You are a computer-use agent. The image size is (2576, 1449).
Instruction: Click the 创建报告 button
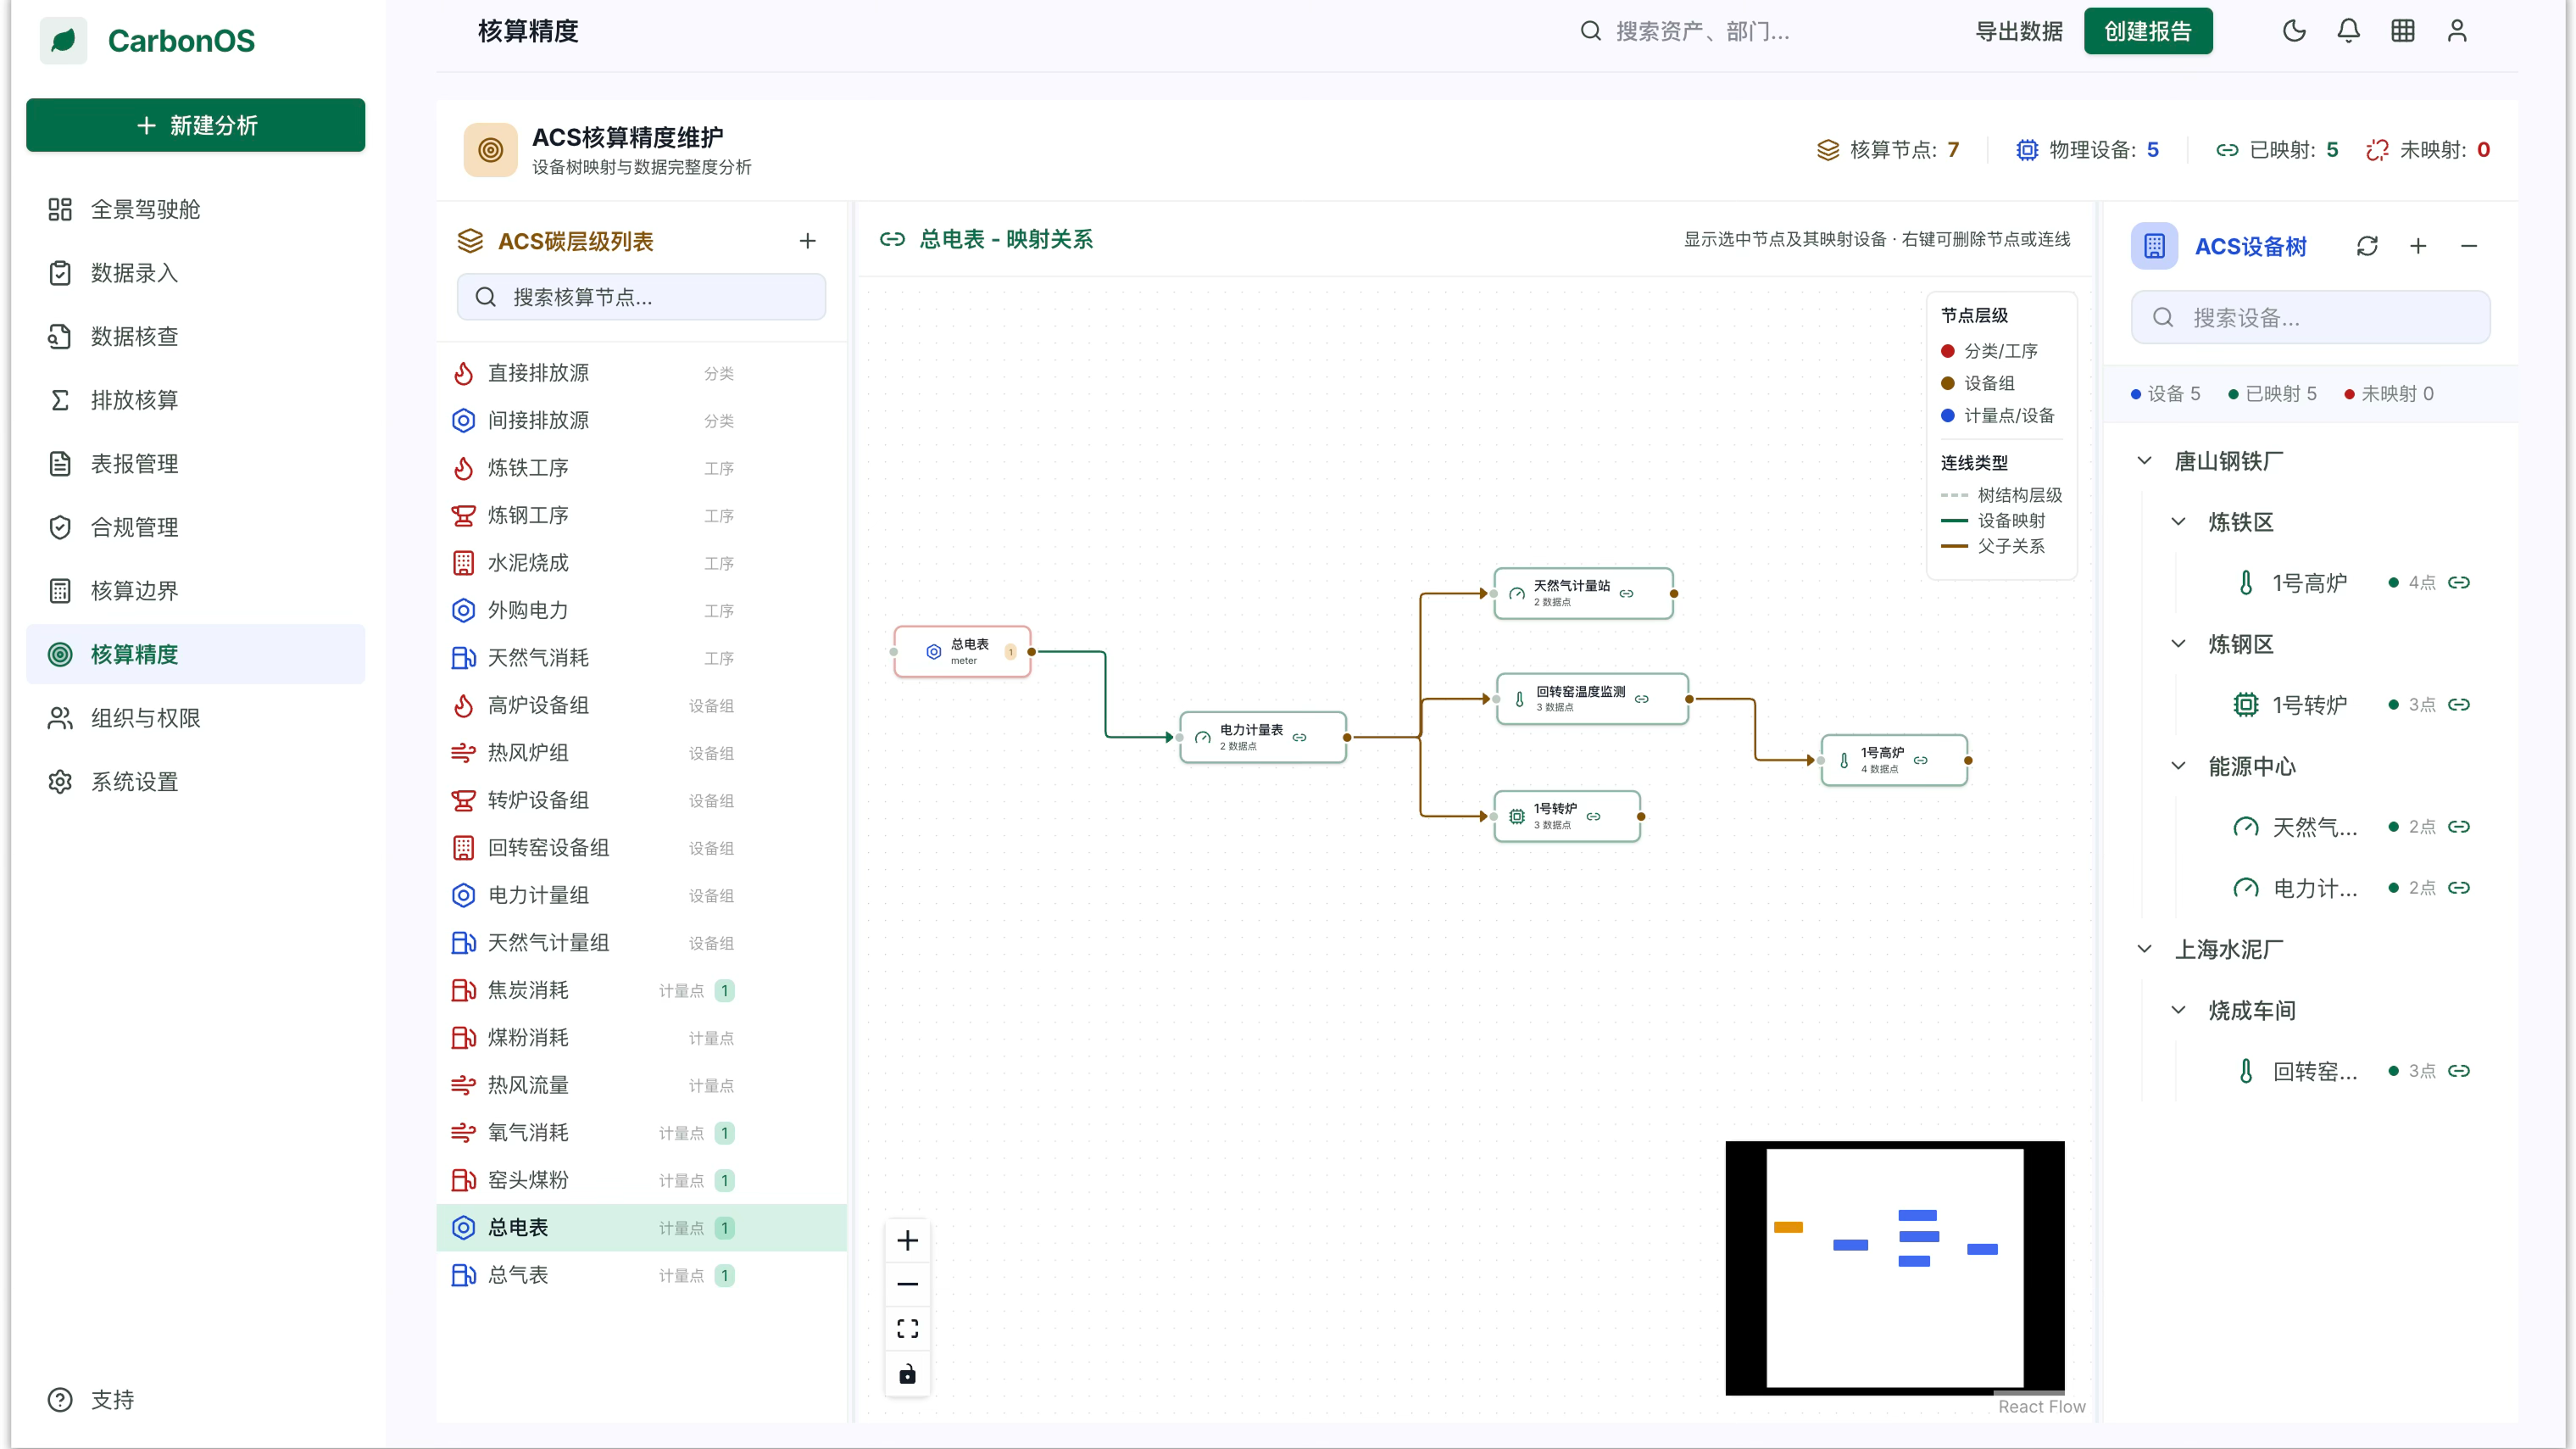tap(2147, 31)
